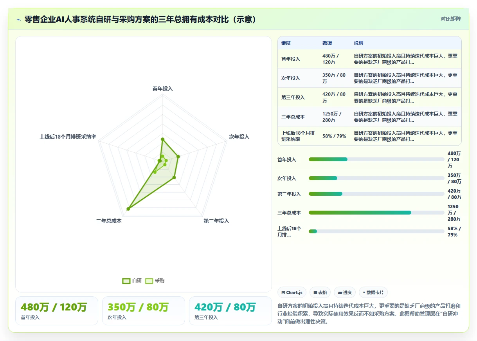Viewport: 477px width, 341px height.
Task: Open the 350万 / 80万 次年投入 data card
Action: tap(144, 311)
